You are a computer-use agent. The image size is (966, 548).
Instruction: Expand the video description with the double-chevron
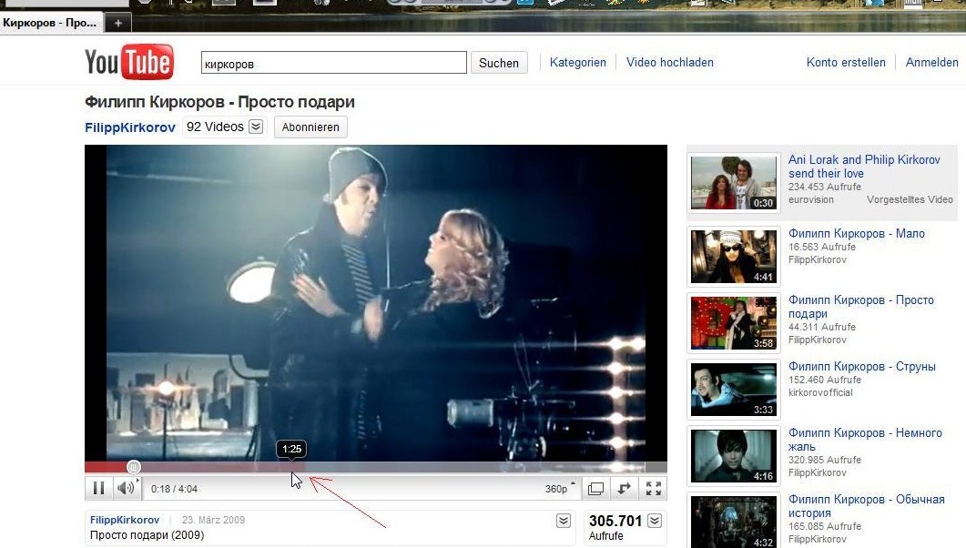pyautogui.click(x=563, y=521)
